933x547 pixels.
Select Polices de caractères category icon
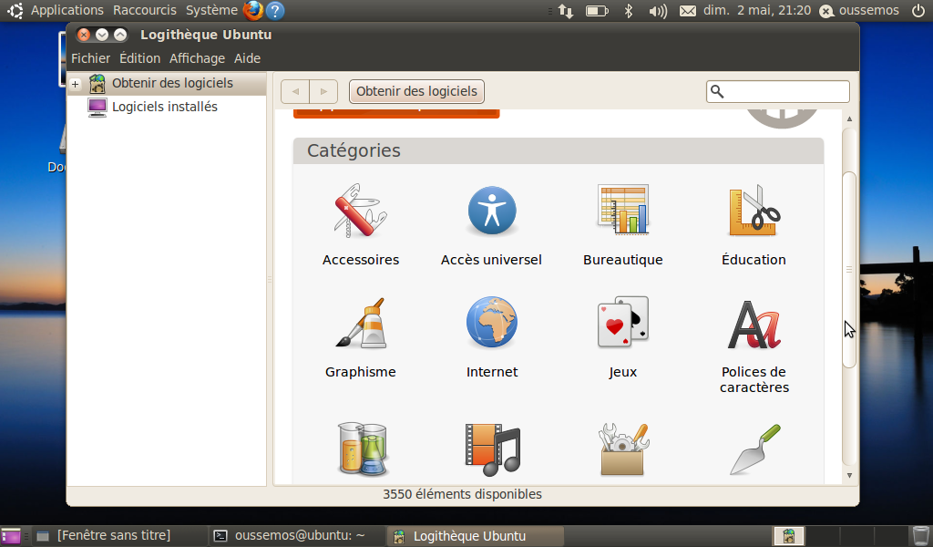(754, 323)
